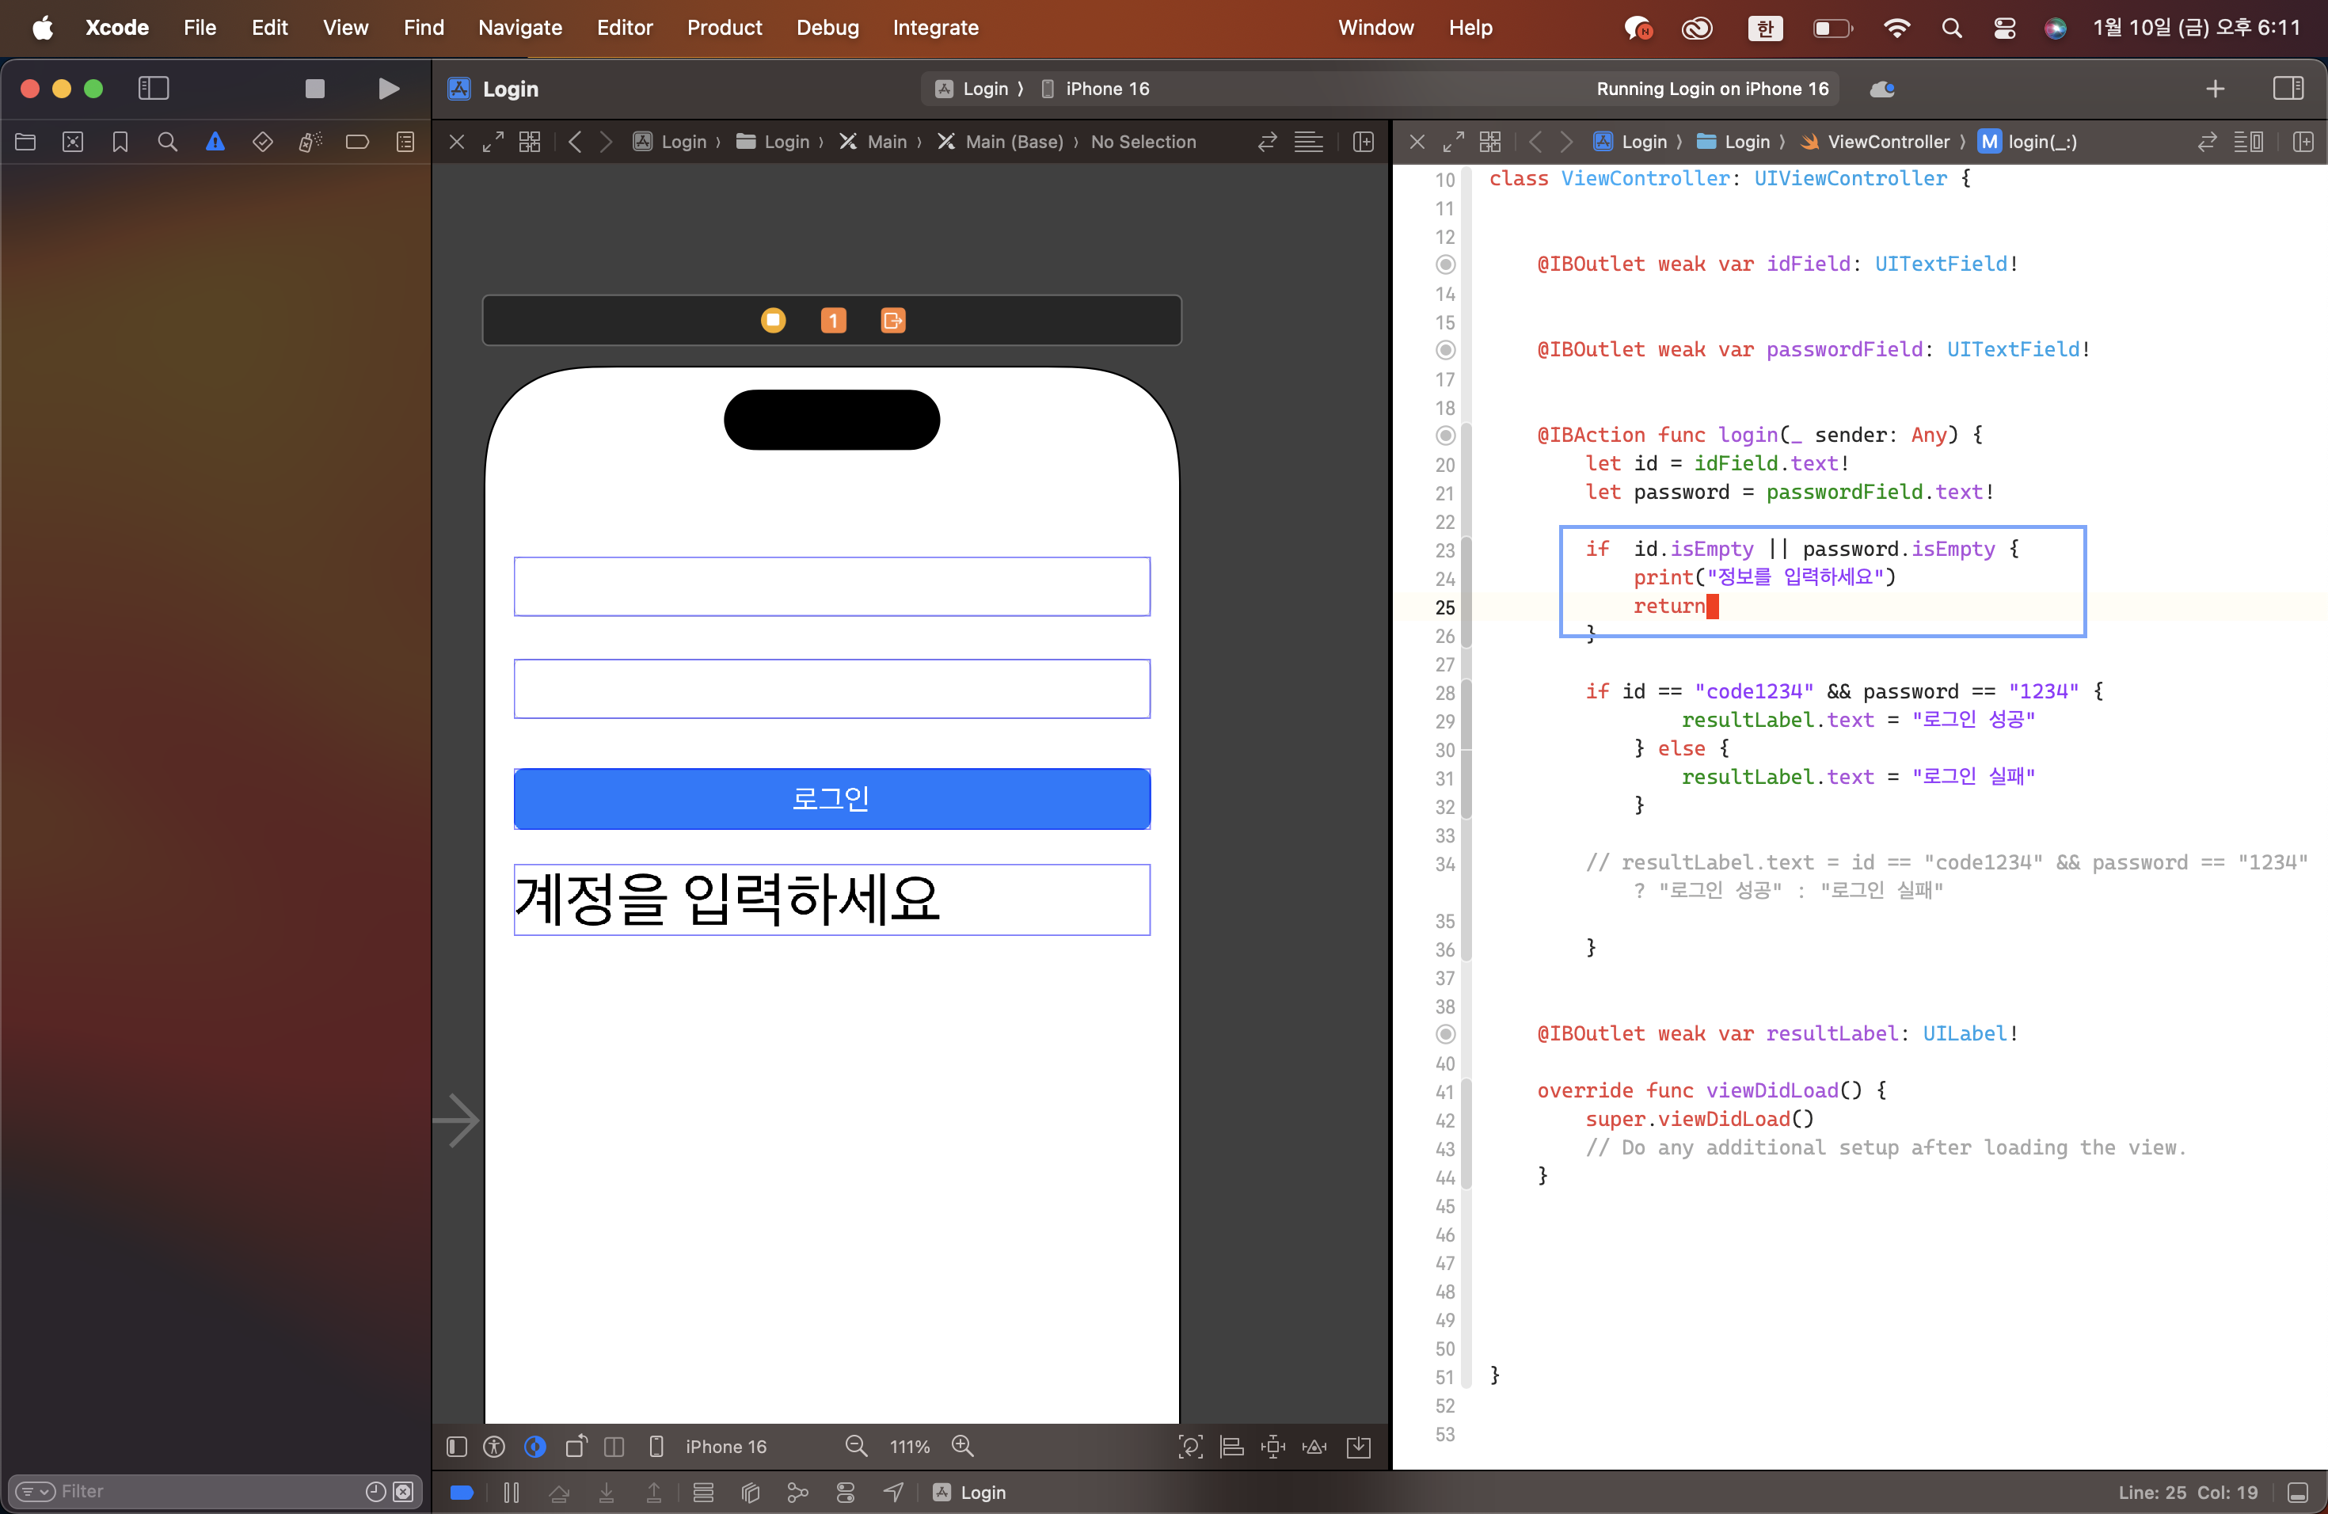
Task: Open Add New Constraints menu
Action: tap(1273, 1447)
